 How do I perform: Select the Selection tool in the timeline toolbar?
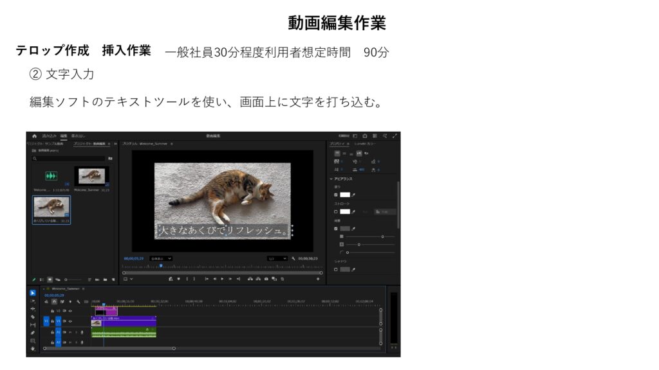[x=33, y=293]
